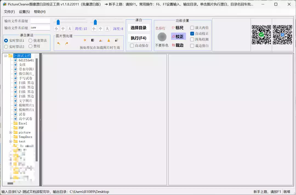Click the 跨度 slider handle
Image resolution: width=296 pixels, height=195 pixels.
(58, 22)
